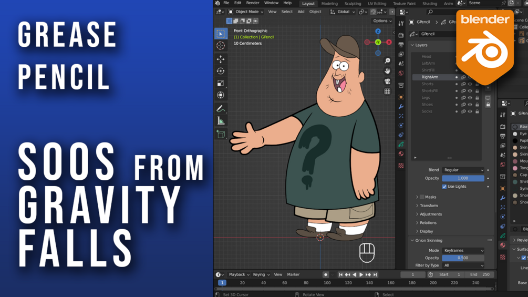The height and width of the screenshot is (297, 528).
Task: Open the Object Data grease pencil tab
Action: coord(401,145)
